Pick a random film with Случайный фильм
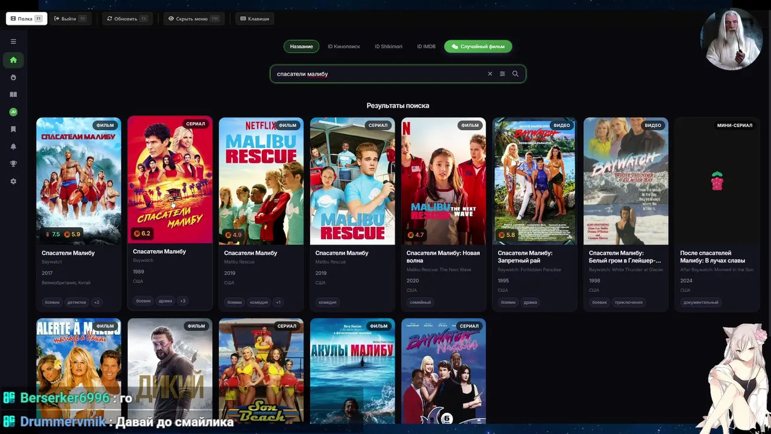 pyautogui.click(x=478, y=46)
